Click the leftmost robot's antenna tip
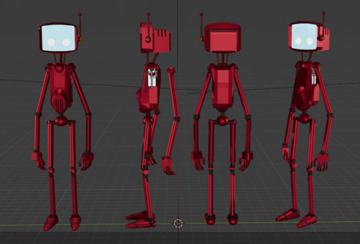Screen dimensions: 360x244 point(80,15)
